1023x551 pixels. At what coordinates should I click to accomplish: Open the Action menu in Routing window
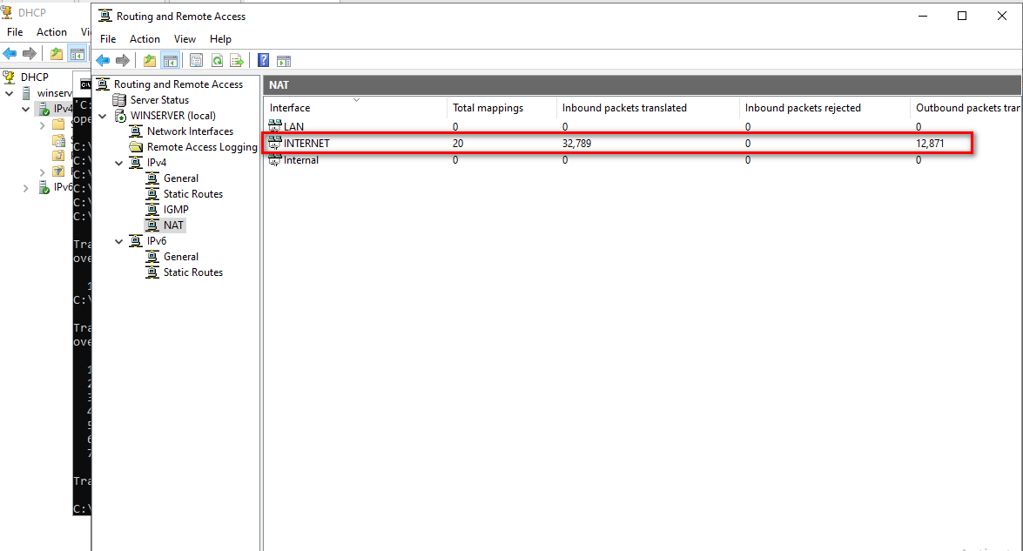tap(145, 39)
